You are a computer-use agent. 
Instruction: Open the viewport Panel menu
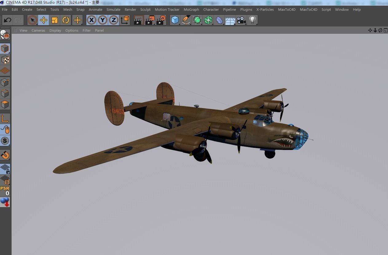click(x=99, y=30)
